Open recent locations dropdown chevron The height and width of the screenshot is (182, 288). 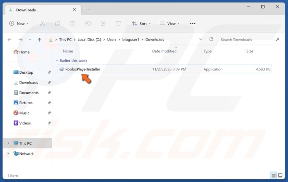click(x=30, y=39)
